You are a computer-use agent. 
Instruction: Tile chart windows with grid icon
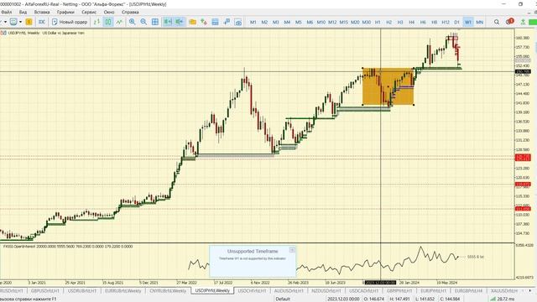tap(155, 22)
